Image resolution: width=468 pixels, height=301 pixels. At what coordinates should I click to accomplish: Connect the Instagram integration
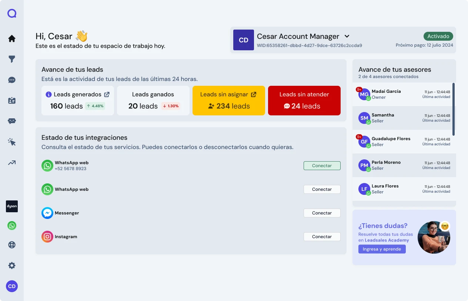(322, 237)
